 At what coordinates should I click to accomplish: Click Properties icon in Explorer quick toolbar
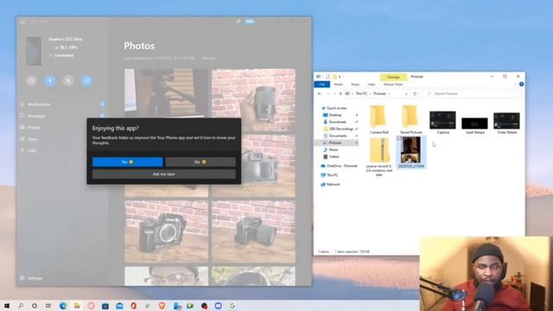pyautogui.click(x=327, y=77)
